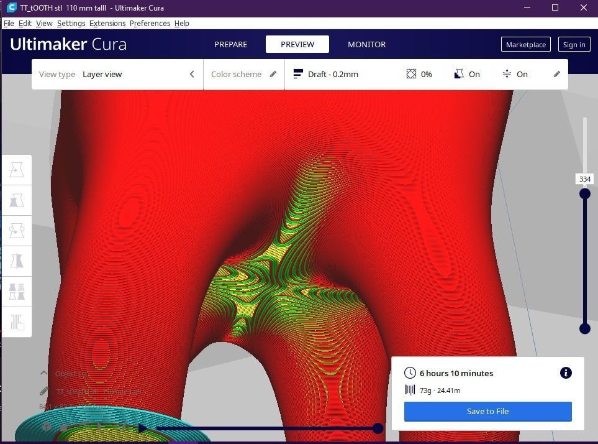The image size is (598, 444).
Task: Click the clock icon next to print time
Action: [410, 373]
